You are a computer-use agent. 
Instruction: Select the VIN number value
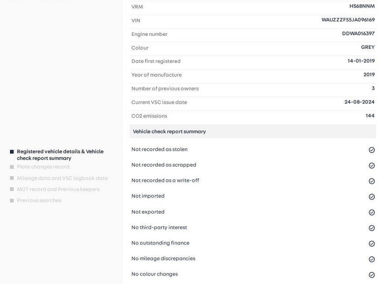[x=348, y=20]
